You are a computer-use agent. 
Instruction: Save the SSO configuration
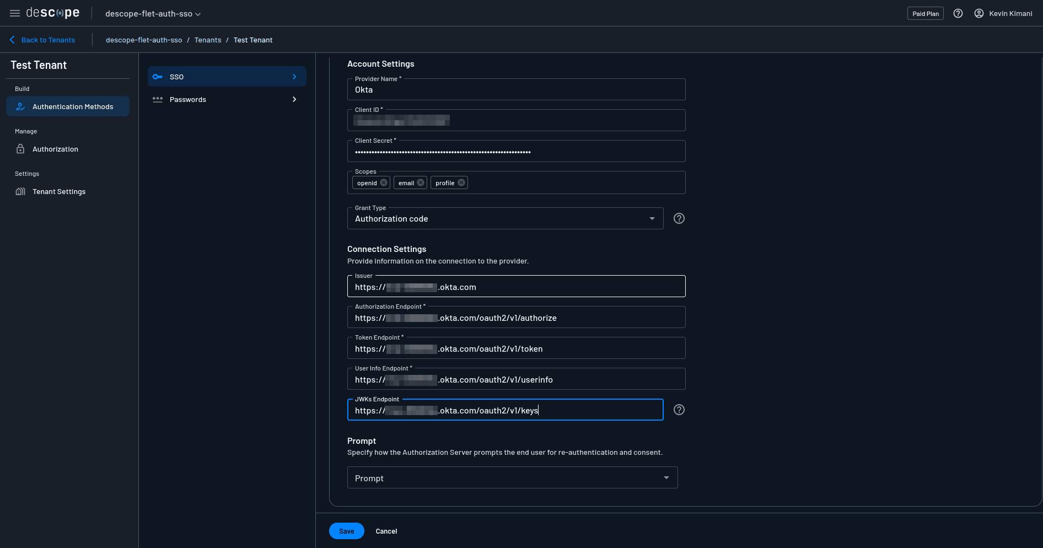click(x=346, y=531)
